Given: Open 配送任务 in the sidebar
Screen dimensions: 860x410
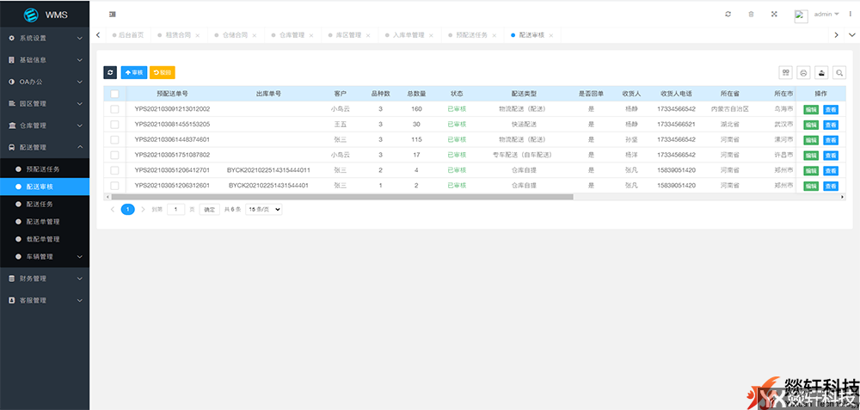Looking at the screenshot, I should [40, 205].
